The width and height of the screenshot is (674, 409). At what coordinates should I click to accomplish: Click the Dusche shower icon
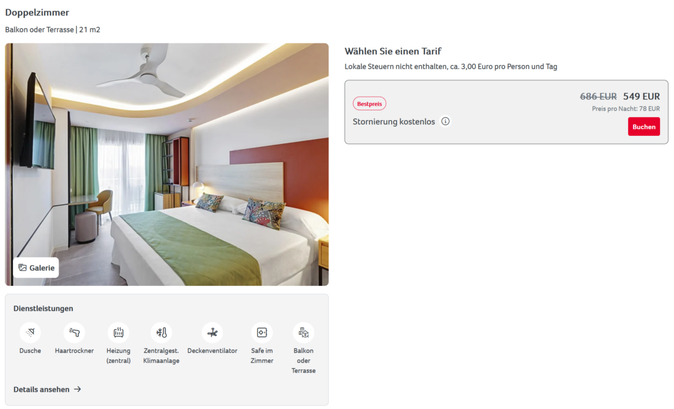click(x=30, y=332)
